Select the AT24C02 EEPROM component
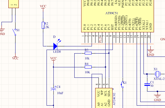 pos(104,98)
